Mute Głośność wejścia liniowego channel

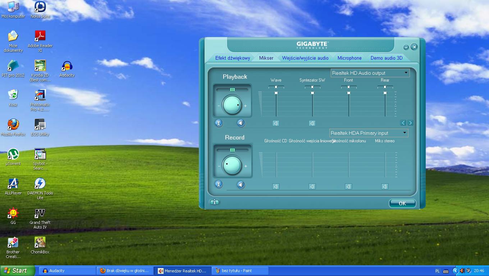pos(312,187)
